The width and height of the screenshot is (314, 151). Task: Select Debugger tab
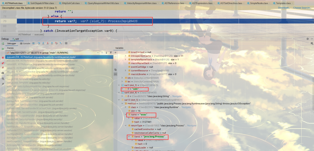tap(11, 43)
